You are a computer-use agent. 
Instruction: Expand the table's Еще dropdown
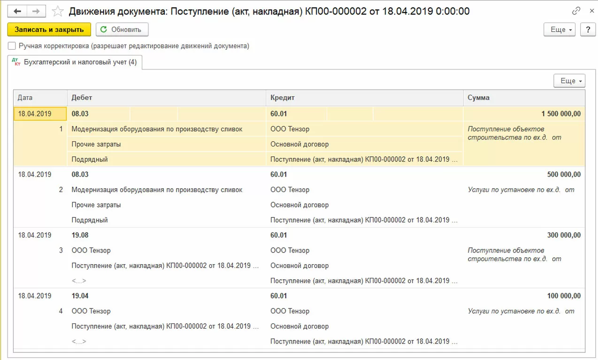(570, 81)
